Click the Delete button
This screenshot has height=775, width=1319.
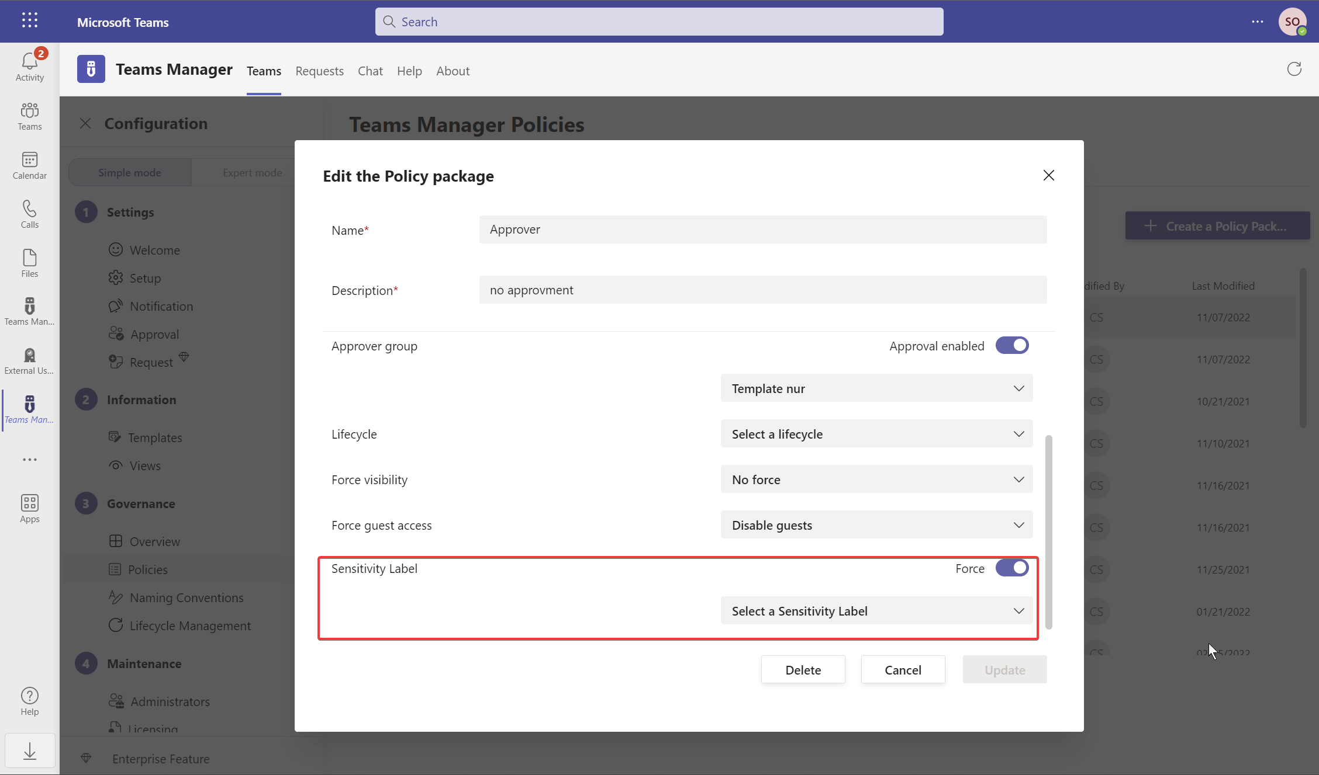pos(803,670)
